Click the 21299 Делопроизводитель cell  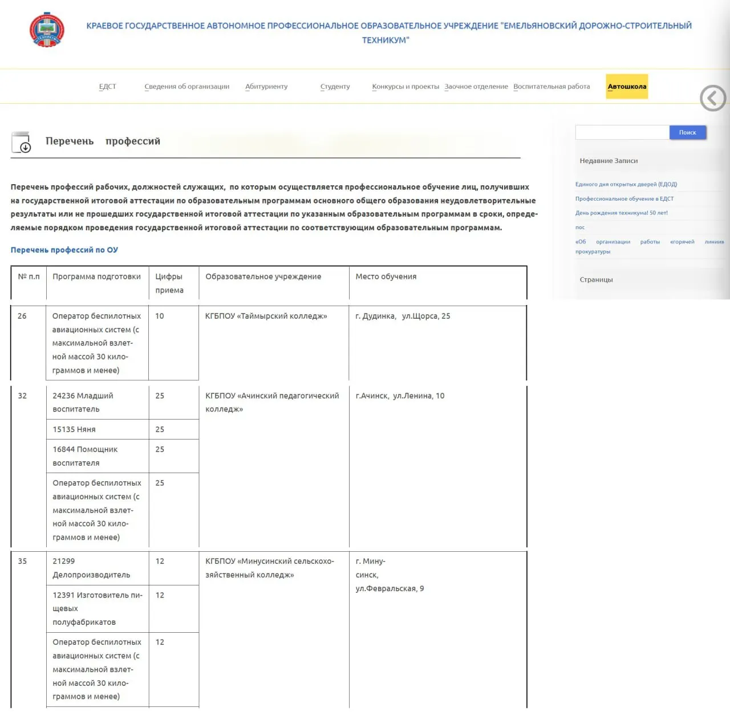(98, 568)
